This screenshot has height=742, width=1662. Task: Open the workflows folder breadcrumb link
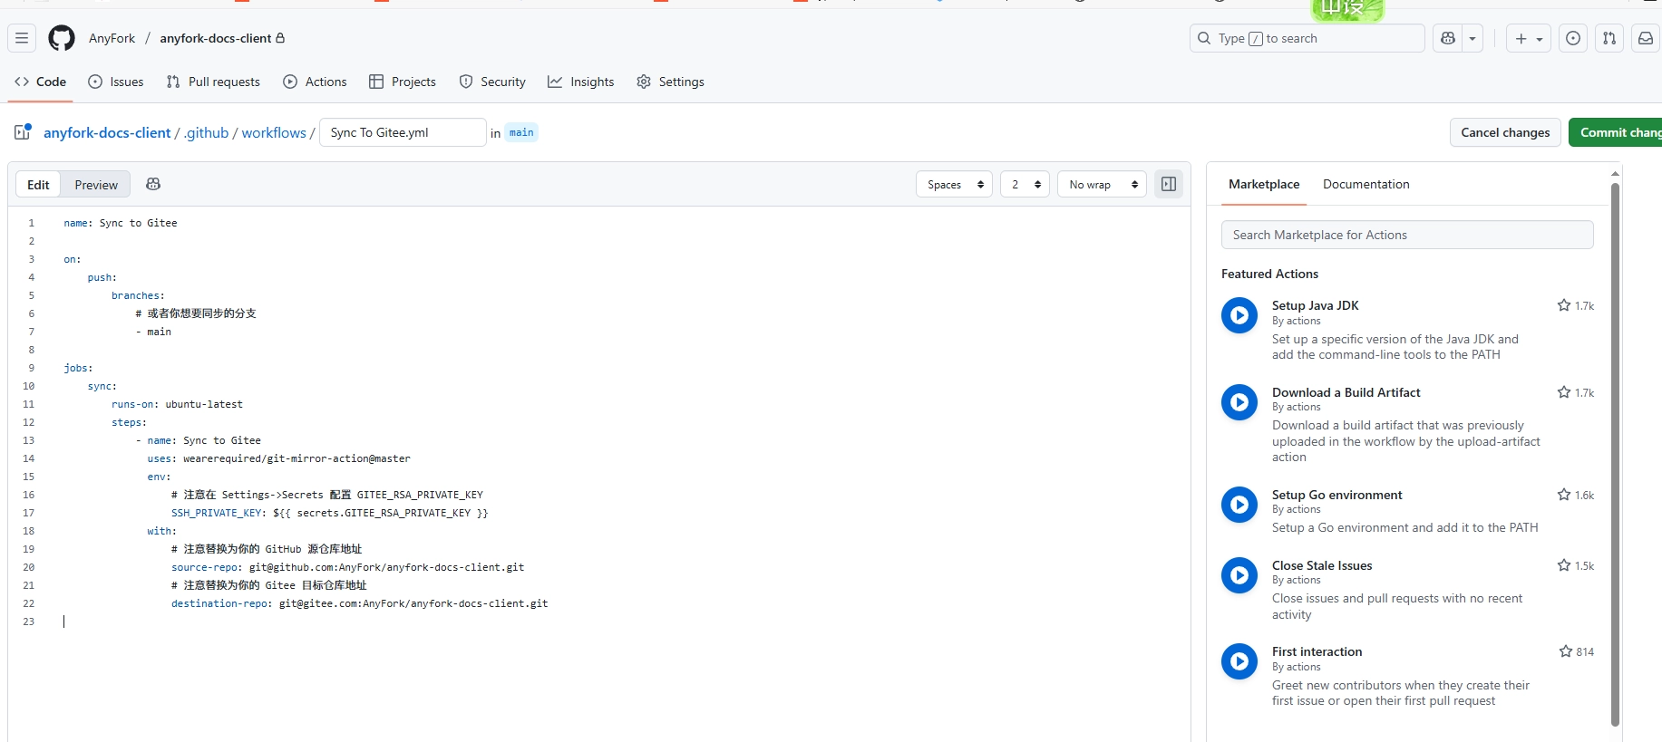[274, 132]
